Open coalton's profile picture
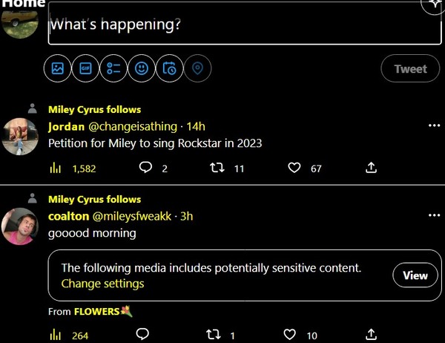The image size is (445, 343). coord(20,226)
